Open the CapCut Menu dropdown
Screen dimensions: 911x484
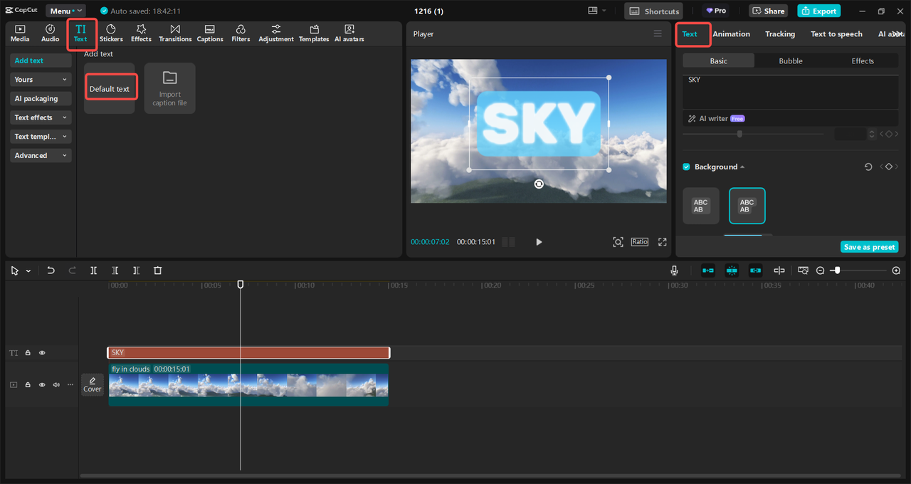[65, 11]
